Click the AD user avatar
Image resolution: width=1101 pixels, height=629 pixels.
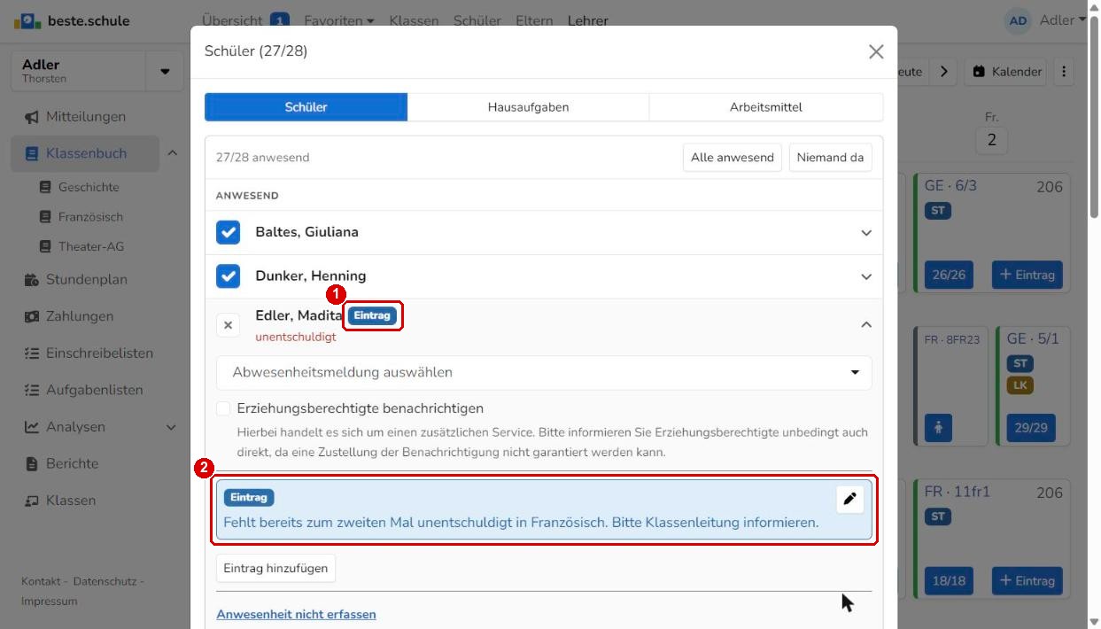tap(1019, 20)
